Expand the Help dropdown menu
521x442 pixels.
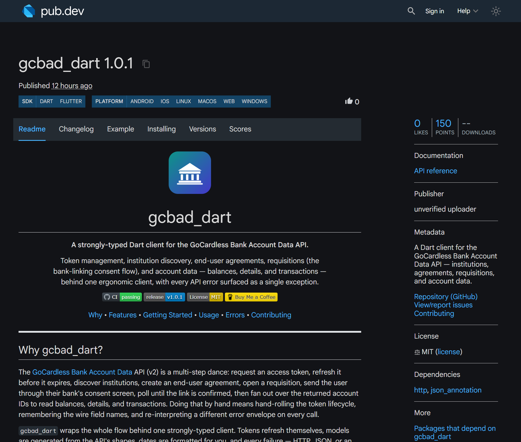click(467, 11)
